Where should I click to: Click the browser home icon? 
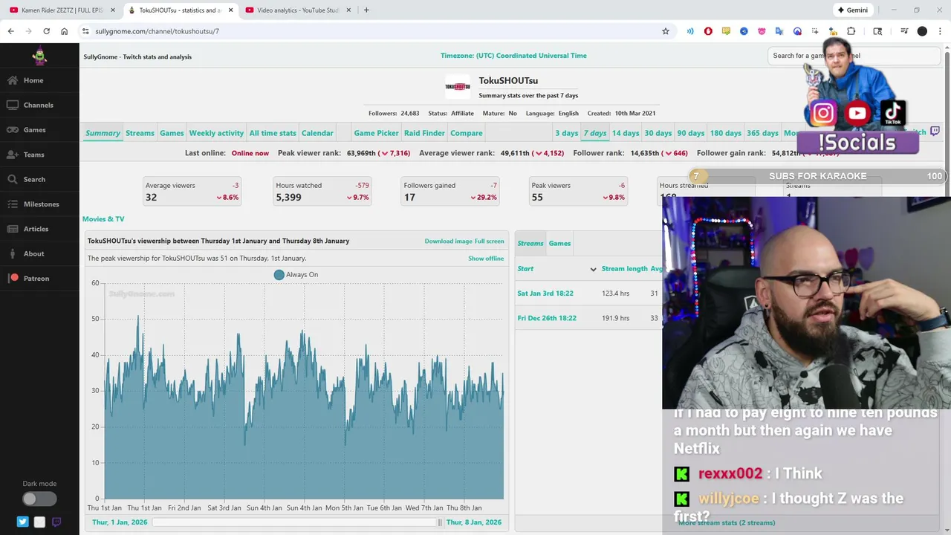[x=65, y=31]
